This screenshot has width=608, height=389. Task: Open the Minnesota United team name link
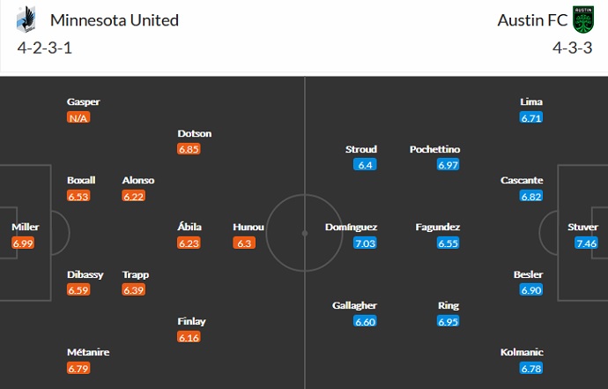click(114, 19)
